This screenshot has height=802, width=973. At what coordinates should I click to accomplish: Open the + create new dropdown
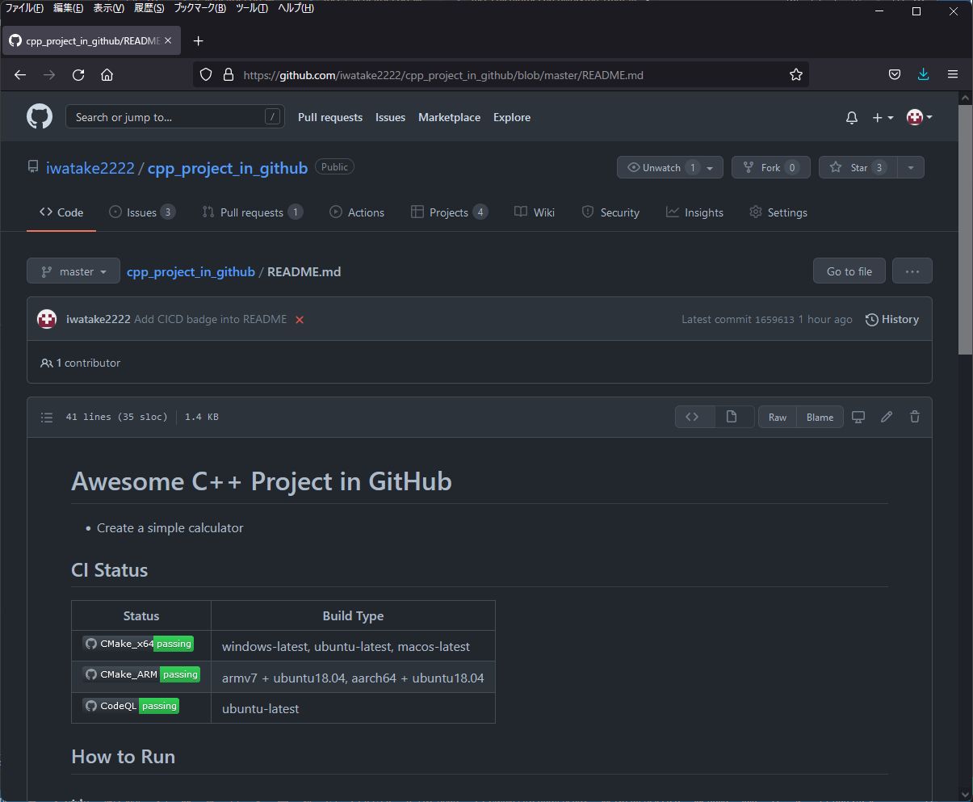(x=883, y=117)
